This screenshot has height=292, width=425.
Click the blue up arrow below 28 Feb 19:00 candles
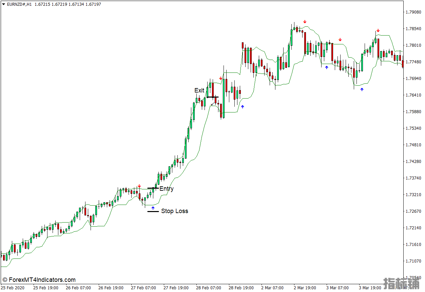click(242, 106)
